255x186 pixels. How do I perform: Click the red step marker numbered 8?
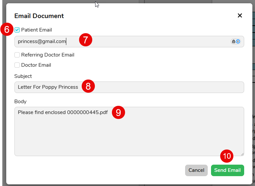(88, 87)
